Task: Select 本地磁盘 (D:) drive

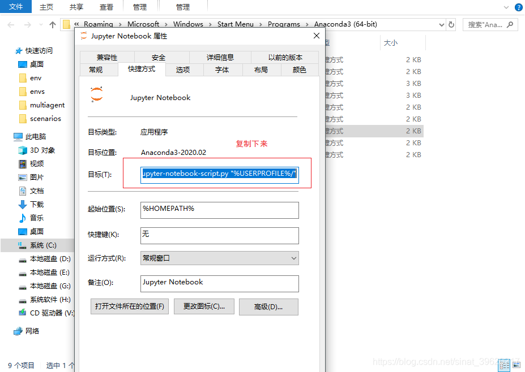Action: (44, 259)
